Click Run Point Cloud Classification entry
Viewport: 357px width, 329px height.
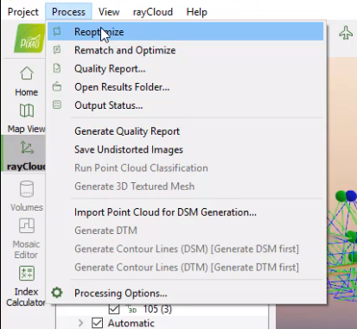pos(186,168)
